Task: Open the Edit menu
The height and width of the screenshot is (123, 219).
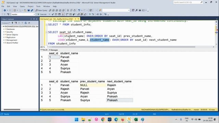Action: click(x=9, y=6)
